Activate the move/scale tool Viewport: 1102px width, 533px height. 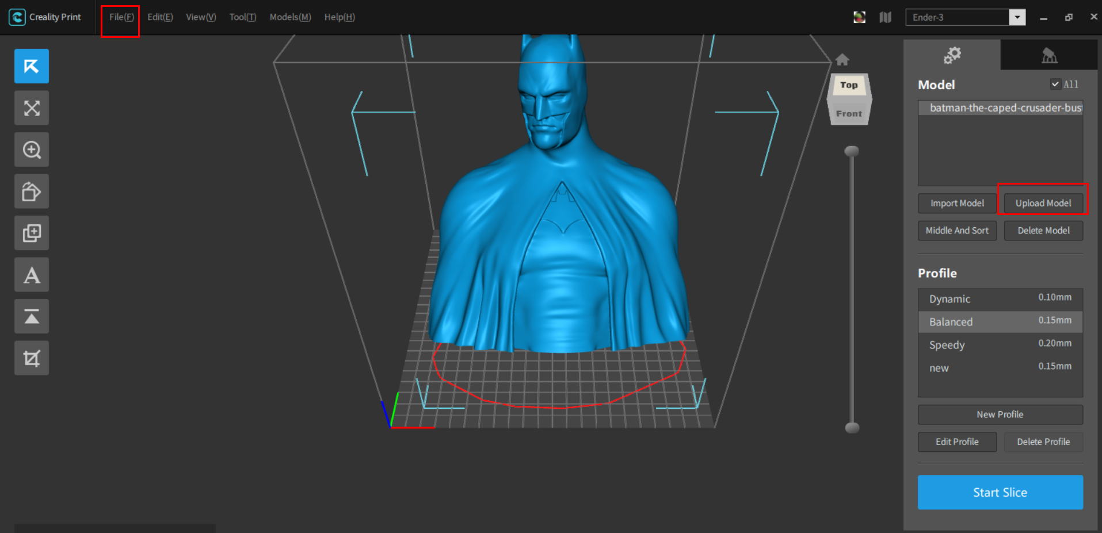[x=31, y=108]
